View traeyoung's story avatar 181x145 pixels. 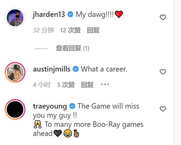click(15, 109)
